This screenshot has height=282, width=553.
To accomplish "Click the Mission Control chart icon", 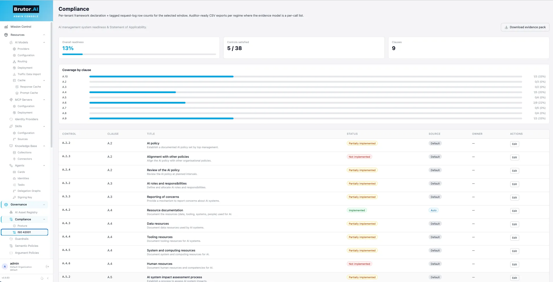I will click(x=6, y=27).
